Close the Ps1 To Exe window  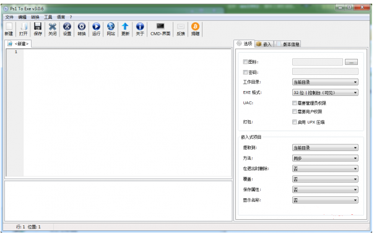click(362, 7)
